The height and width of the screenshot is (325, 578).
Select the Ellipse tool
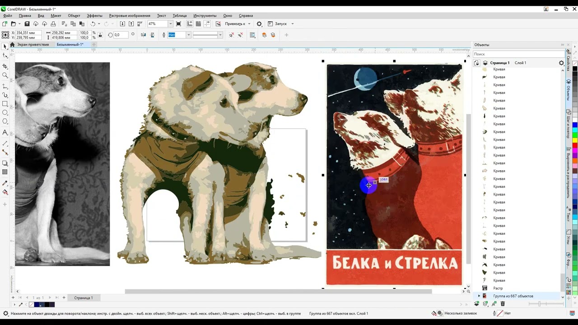[5, 112]
